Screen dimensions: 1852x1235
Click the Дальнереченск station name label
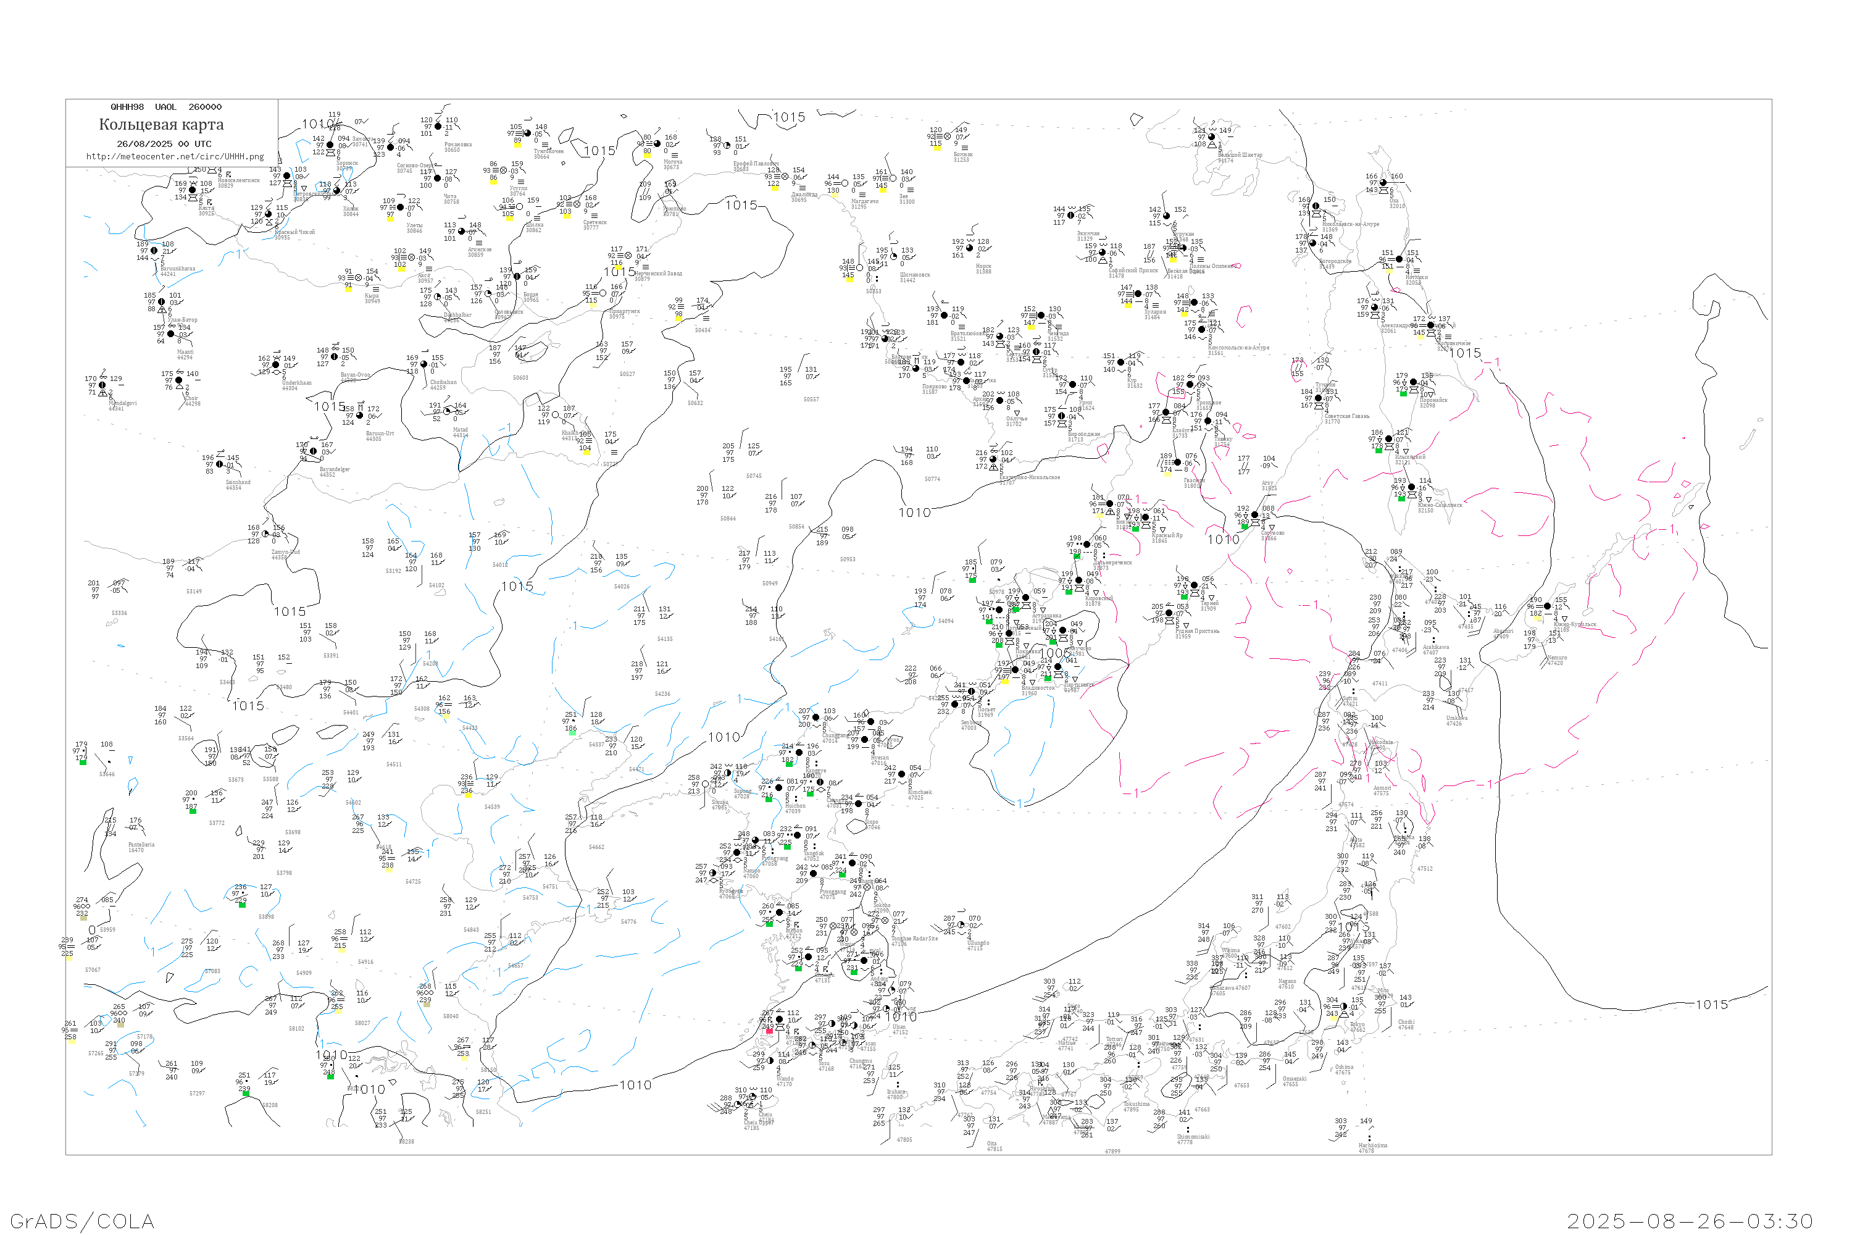(1112, 563)
